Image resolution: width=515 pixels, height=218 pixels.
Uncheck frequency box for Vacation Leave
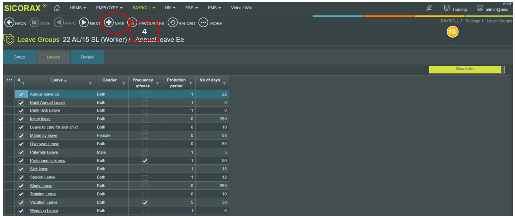[145, 202]
